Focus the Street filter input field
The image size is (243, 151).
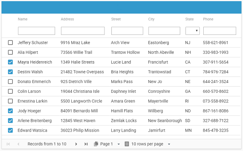coord(127,31)
